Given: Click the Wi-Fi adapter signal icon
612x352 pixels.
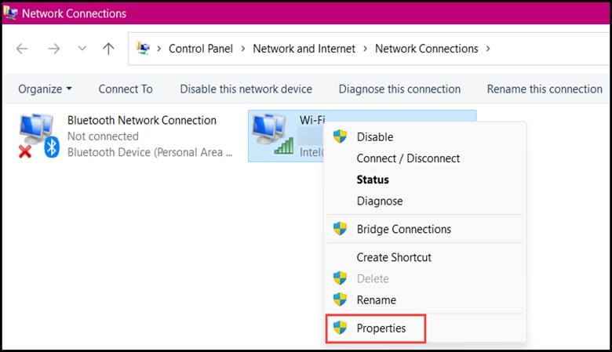Looking at the screenshot, I should pyautogui.click(x=272, y=135).
